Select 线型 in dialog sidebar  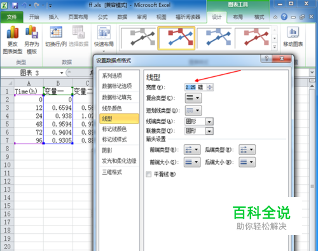119,119
